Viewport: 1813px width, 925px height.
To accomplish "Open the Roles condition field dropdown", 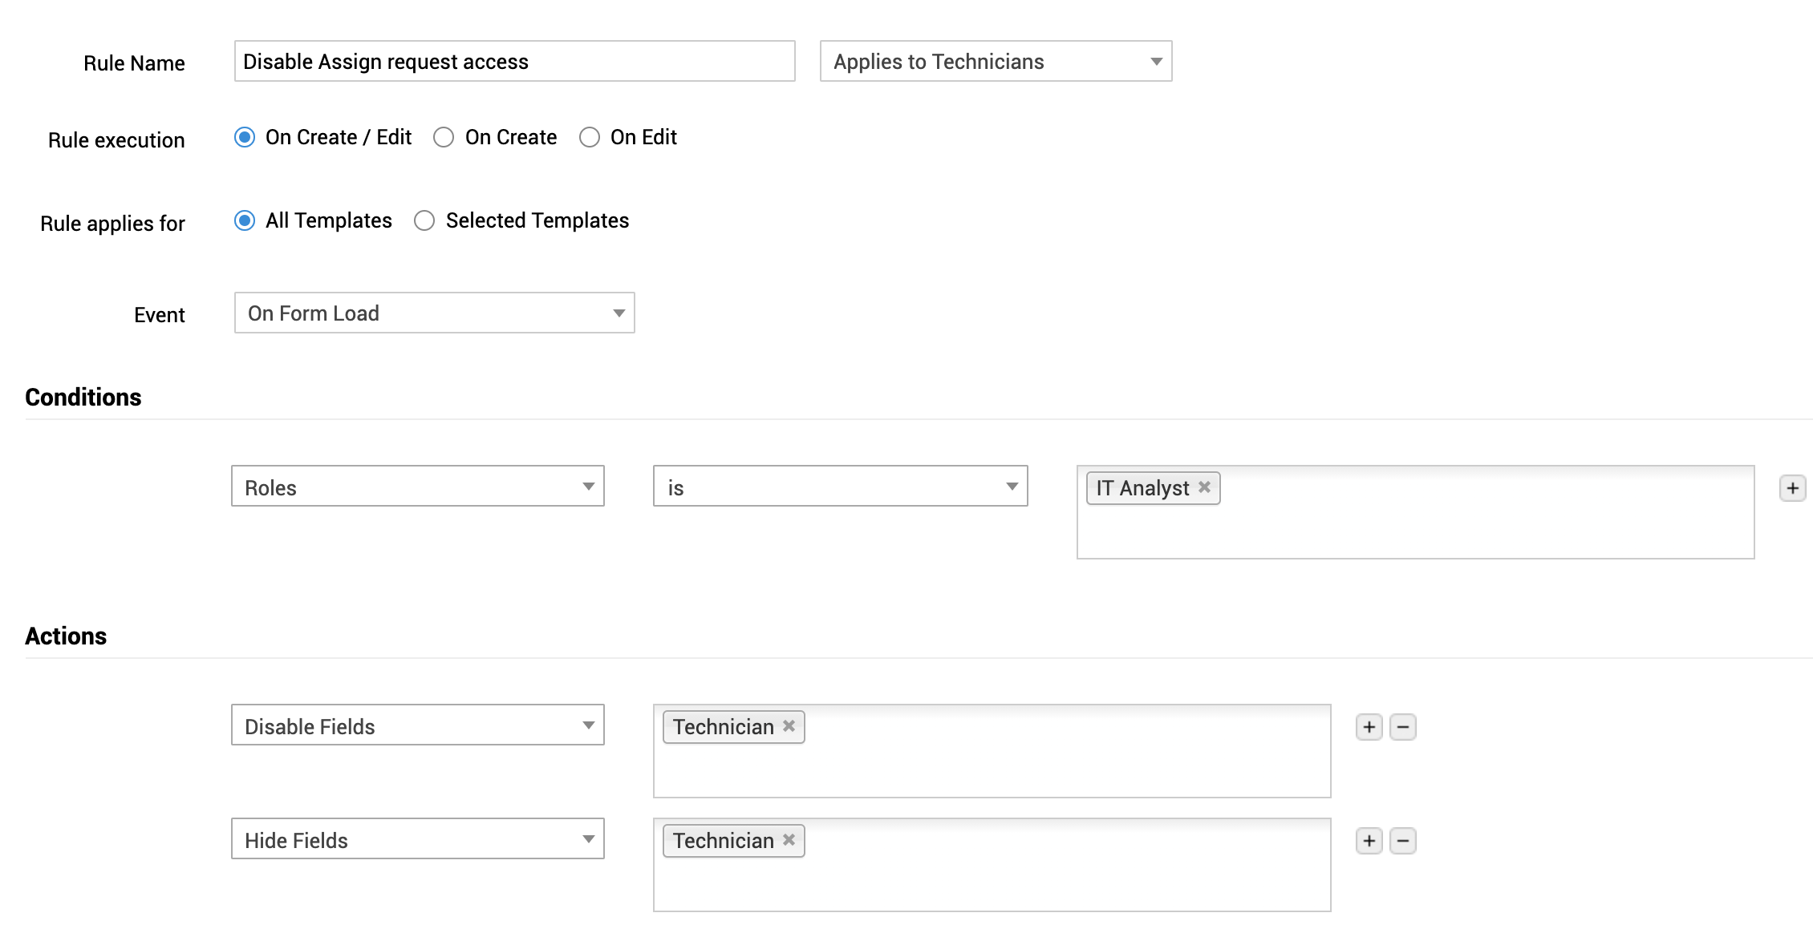I will click(417, 486).
